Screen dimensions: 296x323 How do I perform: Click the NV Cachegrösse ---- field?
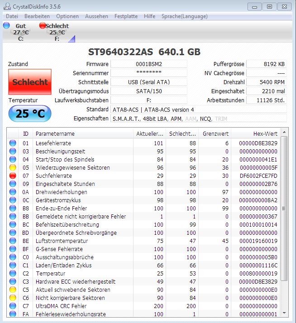pos(267,73)
